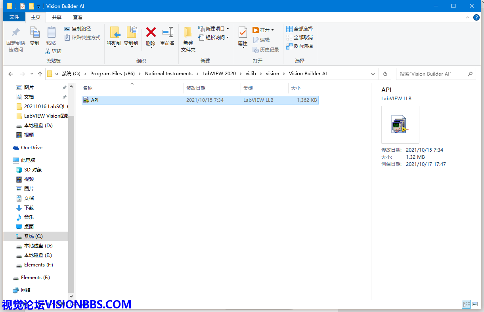
Task: Click the Rename (重命名) ribbon icon
Action: [167, 33]
